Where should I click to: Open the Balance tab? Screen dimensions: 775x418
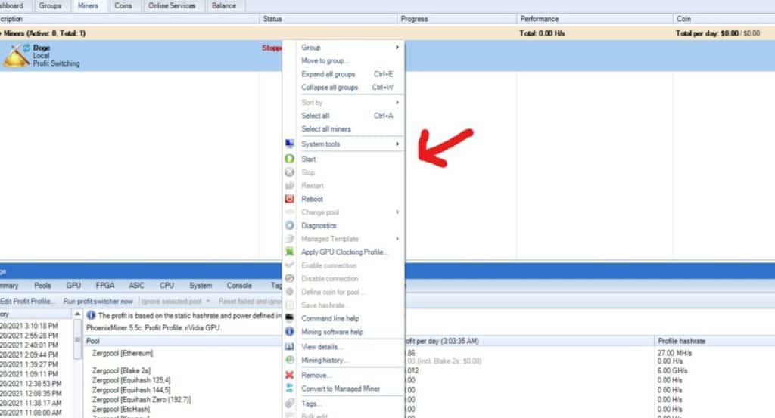224,6
